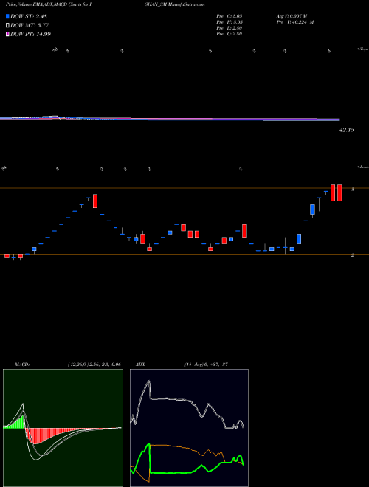369x487 pixels.
Task: Open the MACD indicator panel
Action: pyautogui.click(x=63, y=428)
